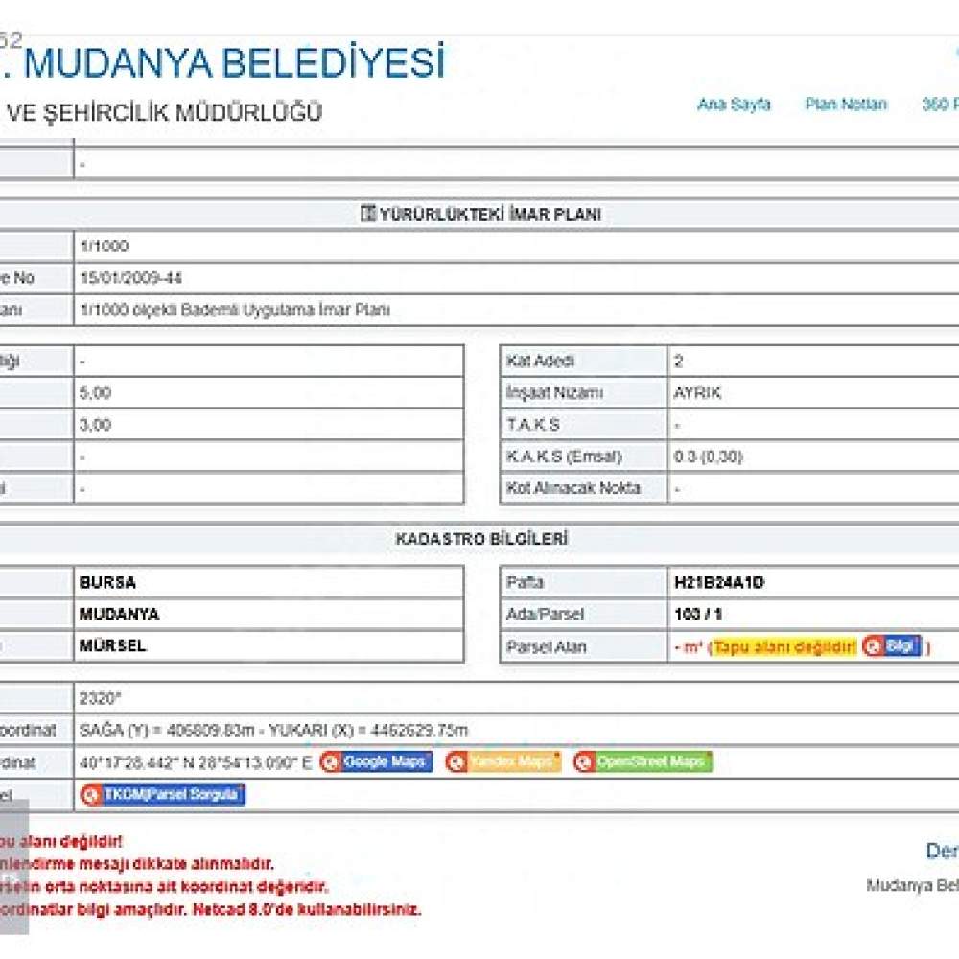
Task: Open the OpenStreet Maps link button
Action: (x=643, y=762)
